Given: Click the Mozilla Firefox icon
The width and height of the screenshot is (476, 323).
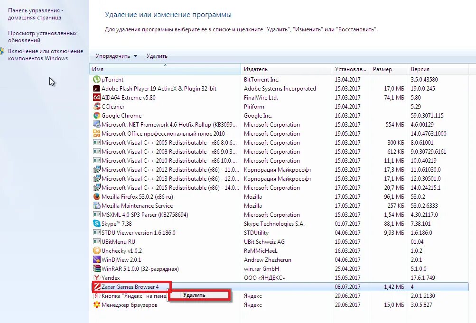Looking at the screenshot, I should click(x=96, y=196).
